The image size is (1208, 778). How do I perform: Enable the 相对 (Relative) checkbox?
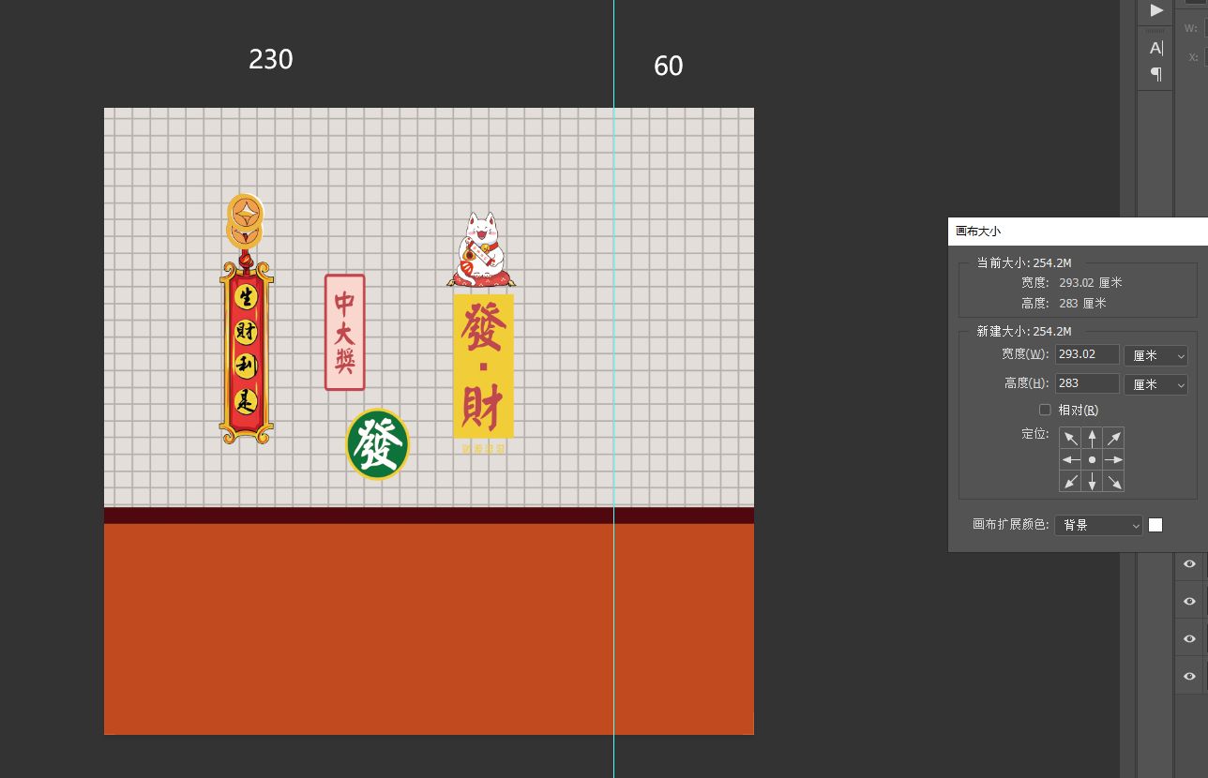(1045, 410)
